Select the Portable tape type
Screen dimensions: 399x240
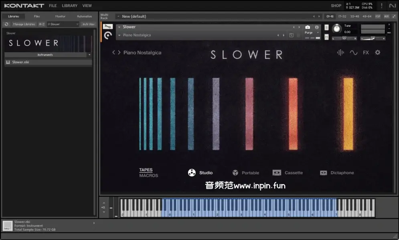click(246, 173)
